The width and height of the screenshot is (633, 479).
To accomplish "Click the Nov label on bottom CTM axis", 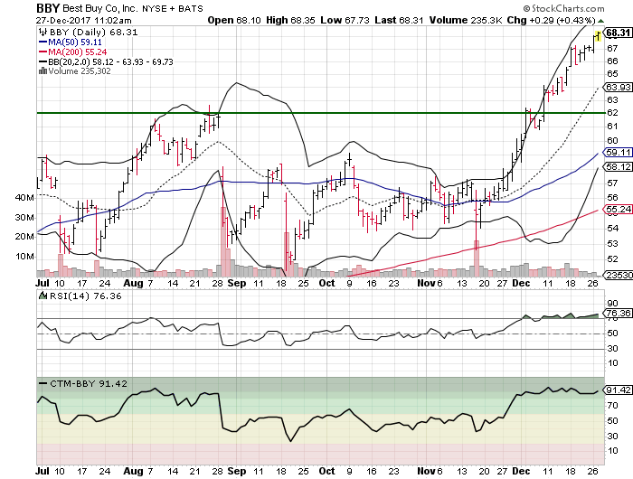I will coord(426,472).
